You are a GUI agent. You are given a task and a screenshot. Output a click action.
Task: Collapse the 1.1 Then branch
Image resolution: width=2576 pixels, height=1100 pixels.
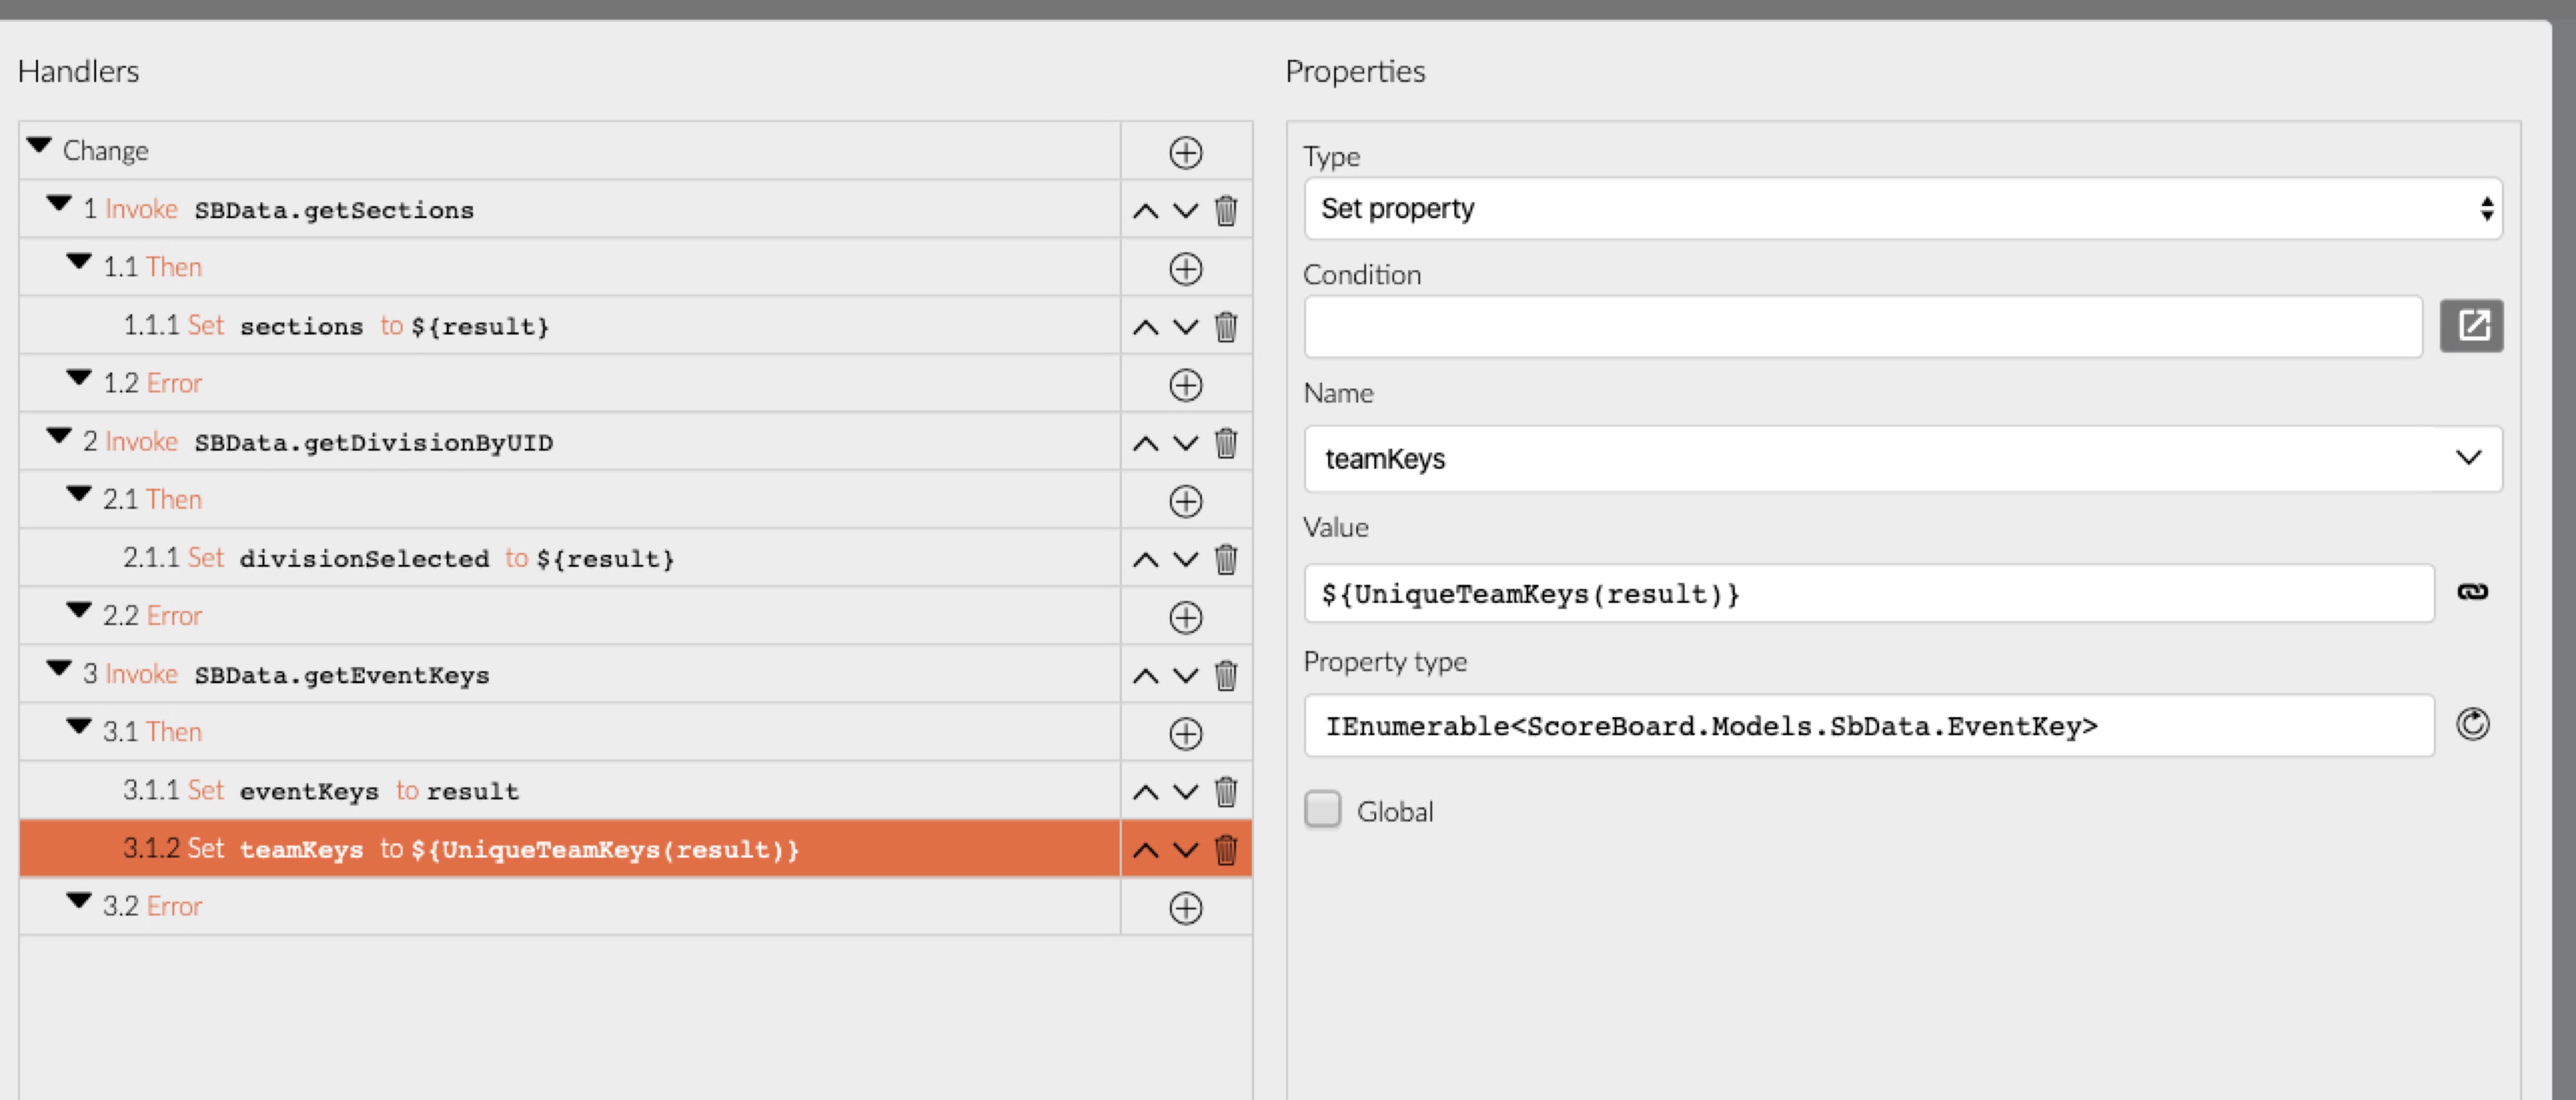click(79, 262)
